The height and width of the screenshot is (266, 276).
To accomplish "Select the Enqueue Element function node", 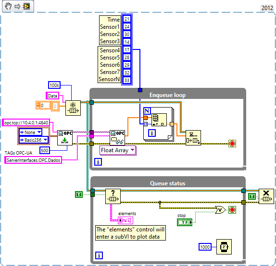I will tap(193, 138).
